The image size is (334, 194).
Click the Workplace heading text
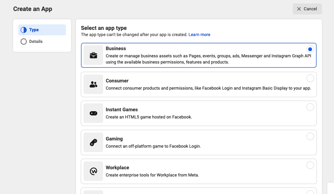click(118, 168)
